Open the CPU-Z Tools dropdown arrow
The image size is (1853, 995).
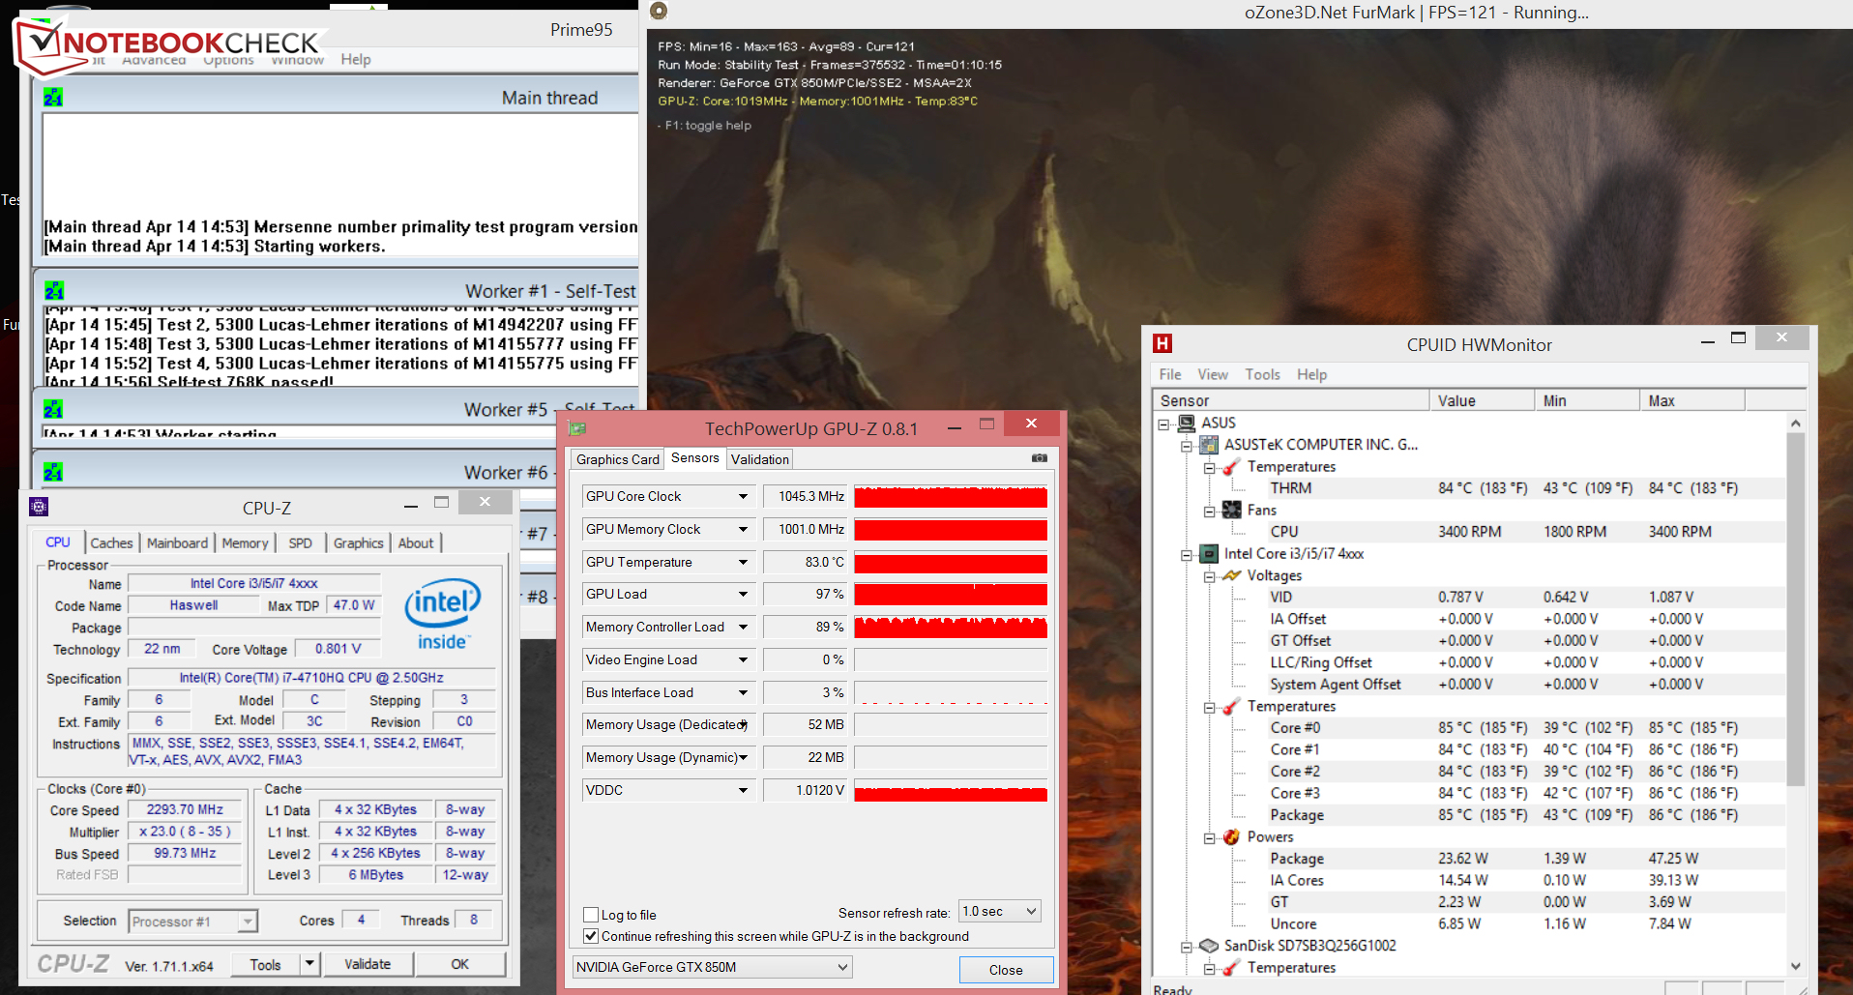(309, 964)
